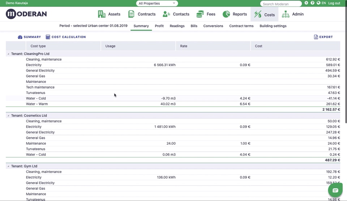The height and width of the screenshot is (201, 347).
Task: Switch to the Bills tab
Action: [x=194, y=26]
